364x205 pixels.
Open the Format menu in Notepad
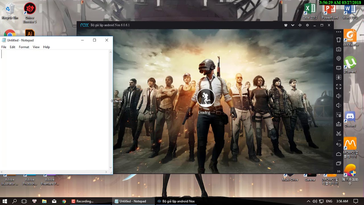(x=24, y=47)
